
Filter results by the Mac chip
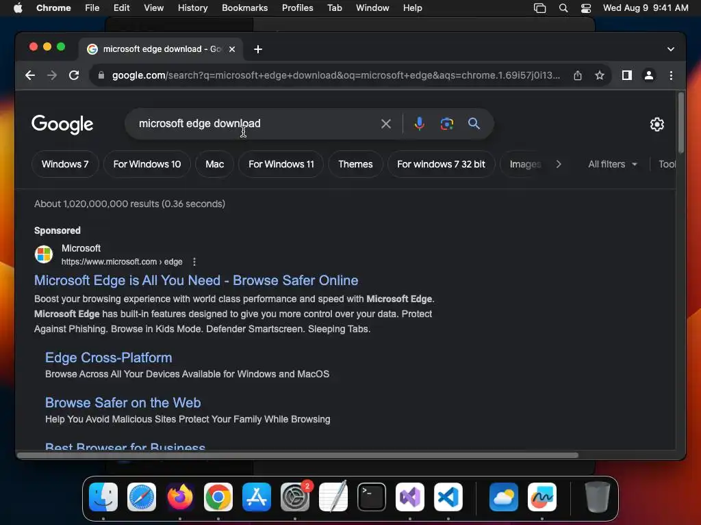214,164
